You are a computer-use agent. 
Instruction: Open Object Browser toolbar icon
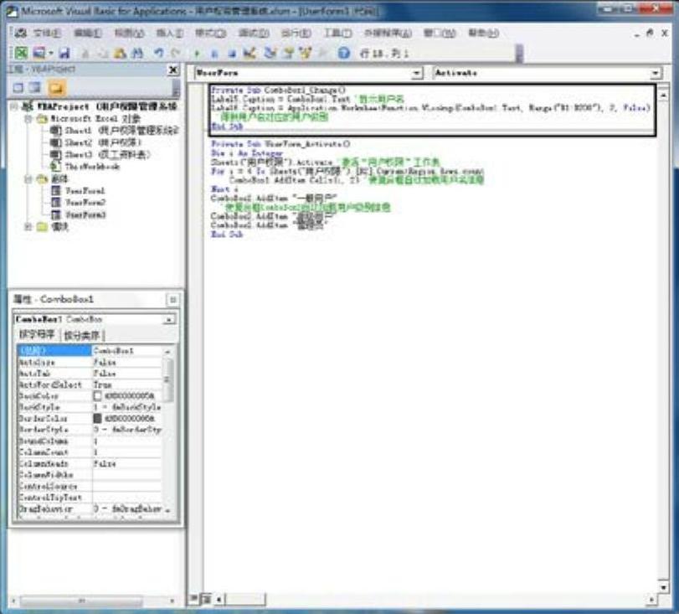[x=306, y=54]
